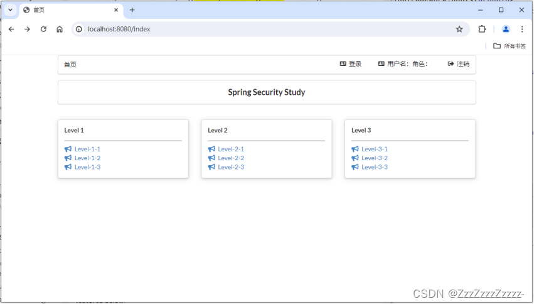This screenshot has width=534, height=304.
Task: Click the Spring Security Study heading
Action: 267,92
